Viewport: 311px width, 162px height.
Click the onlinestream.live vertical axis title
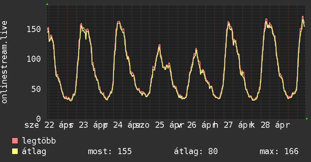pos(4,62)
